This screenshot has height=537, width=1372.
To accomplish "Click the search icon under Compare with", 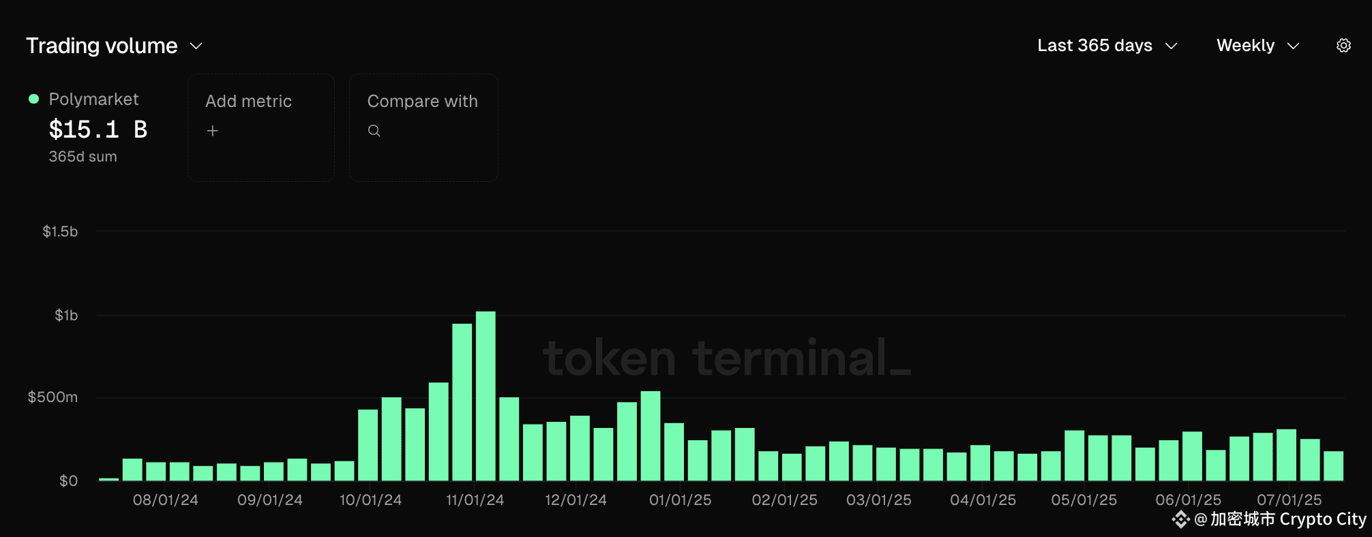I will (x=374, y=131).
